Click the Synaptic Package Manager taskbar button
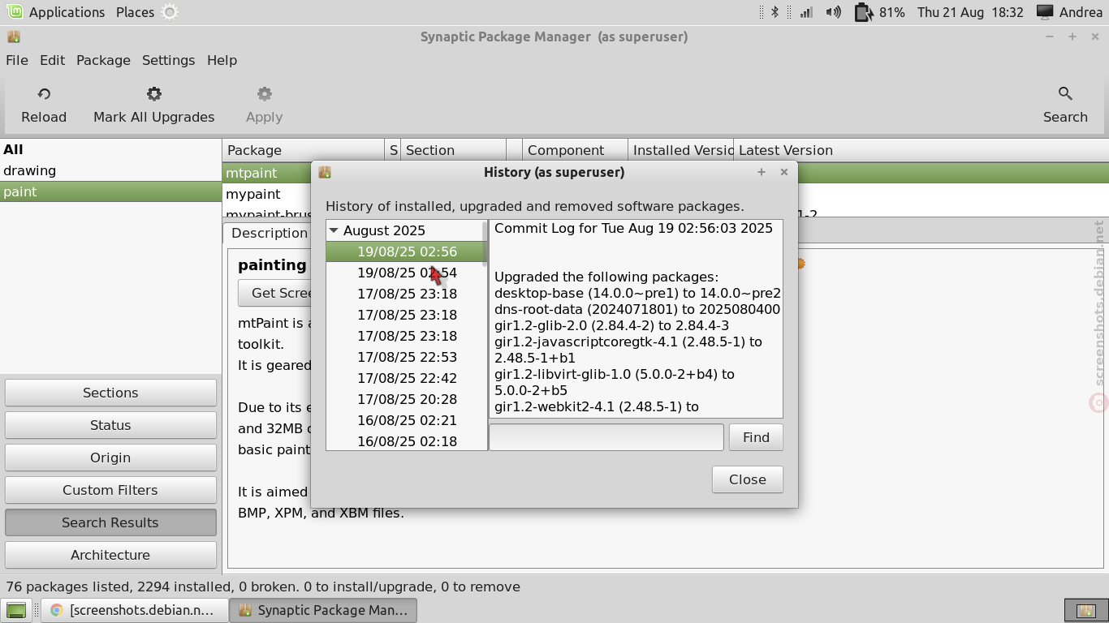This screenshot has height=623, width=1109. coord(323,610)
